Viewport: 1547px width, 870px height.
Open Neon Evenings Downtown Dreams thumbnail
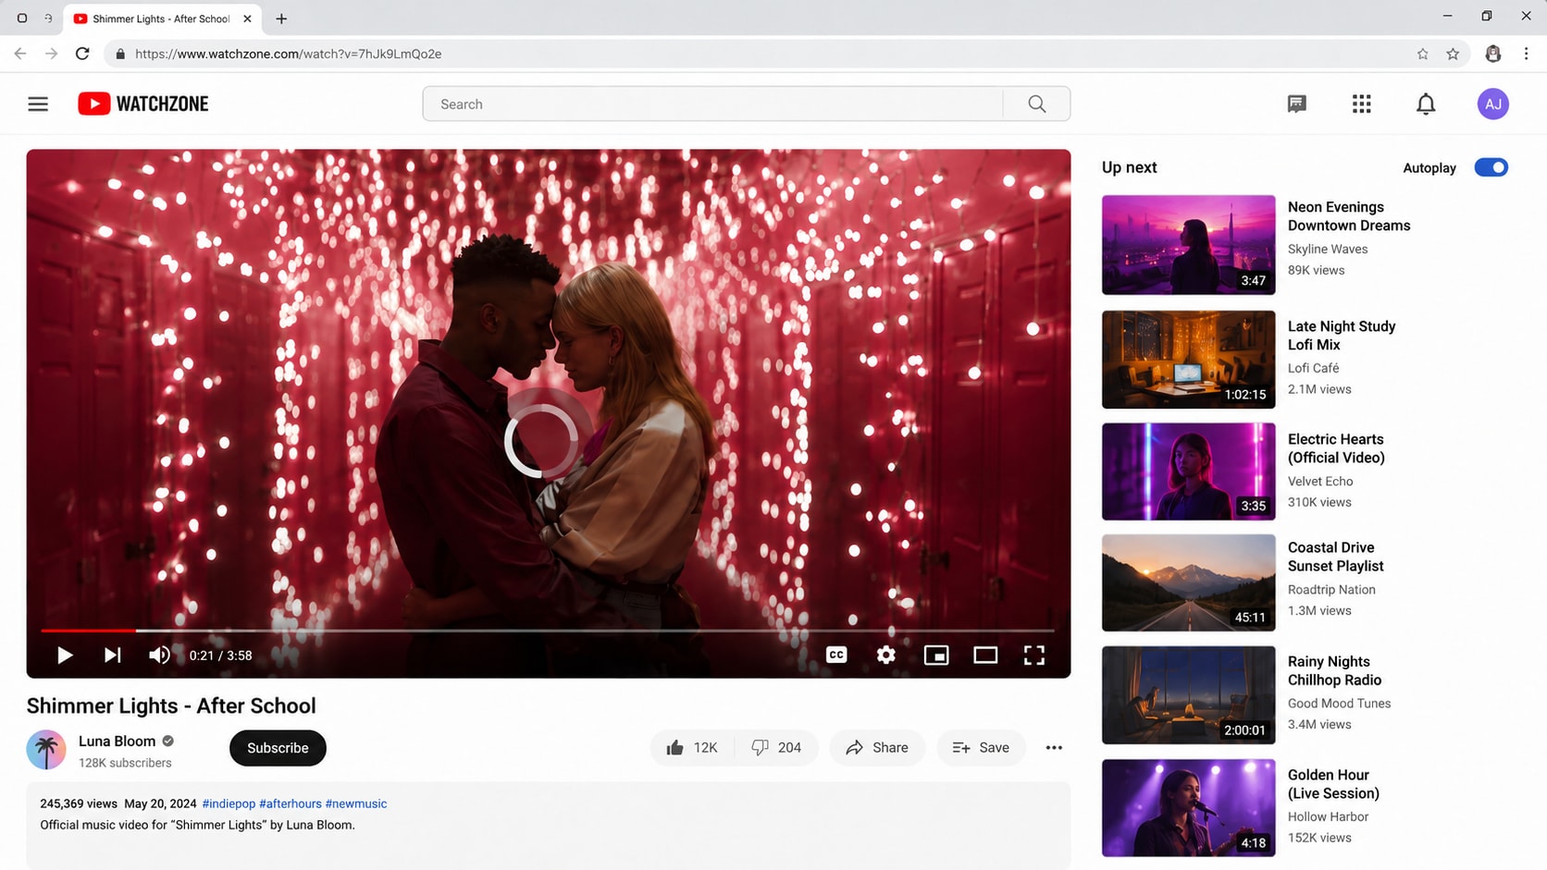click(1188, 244)
